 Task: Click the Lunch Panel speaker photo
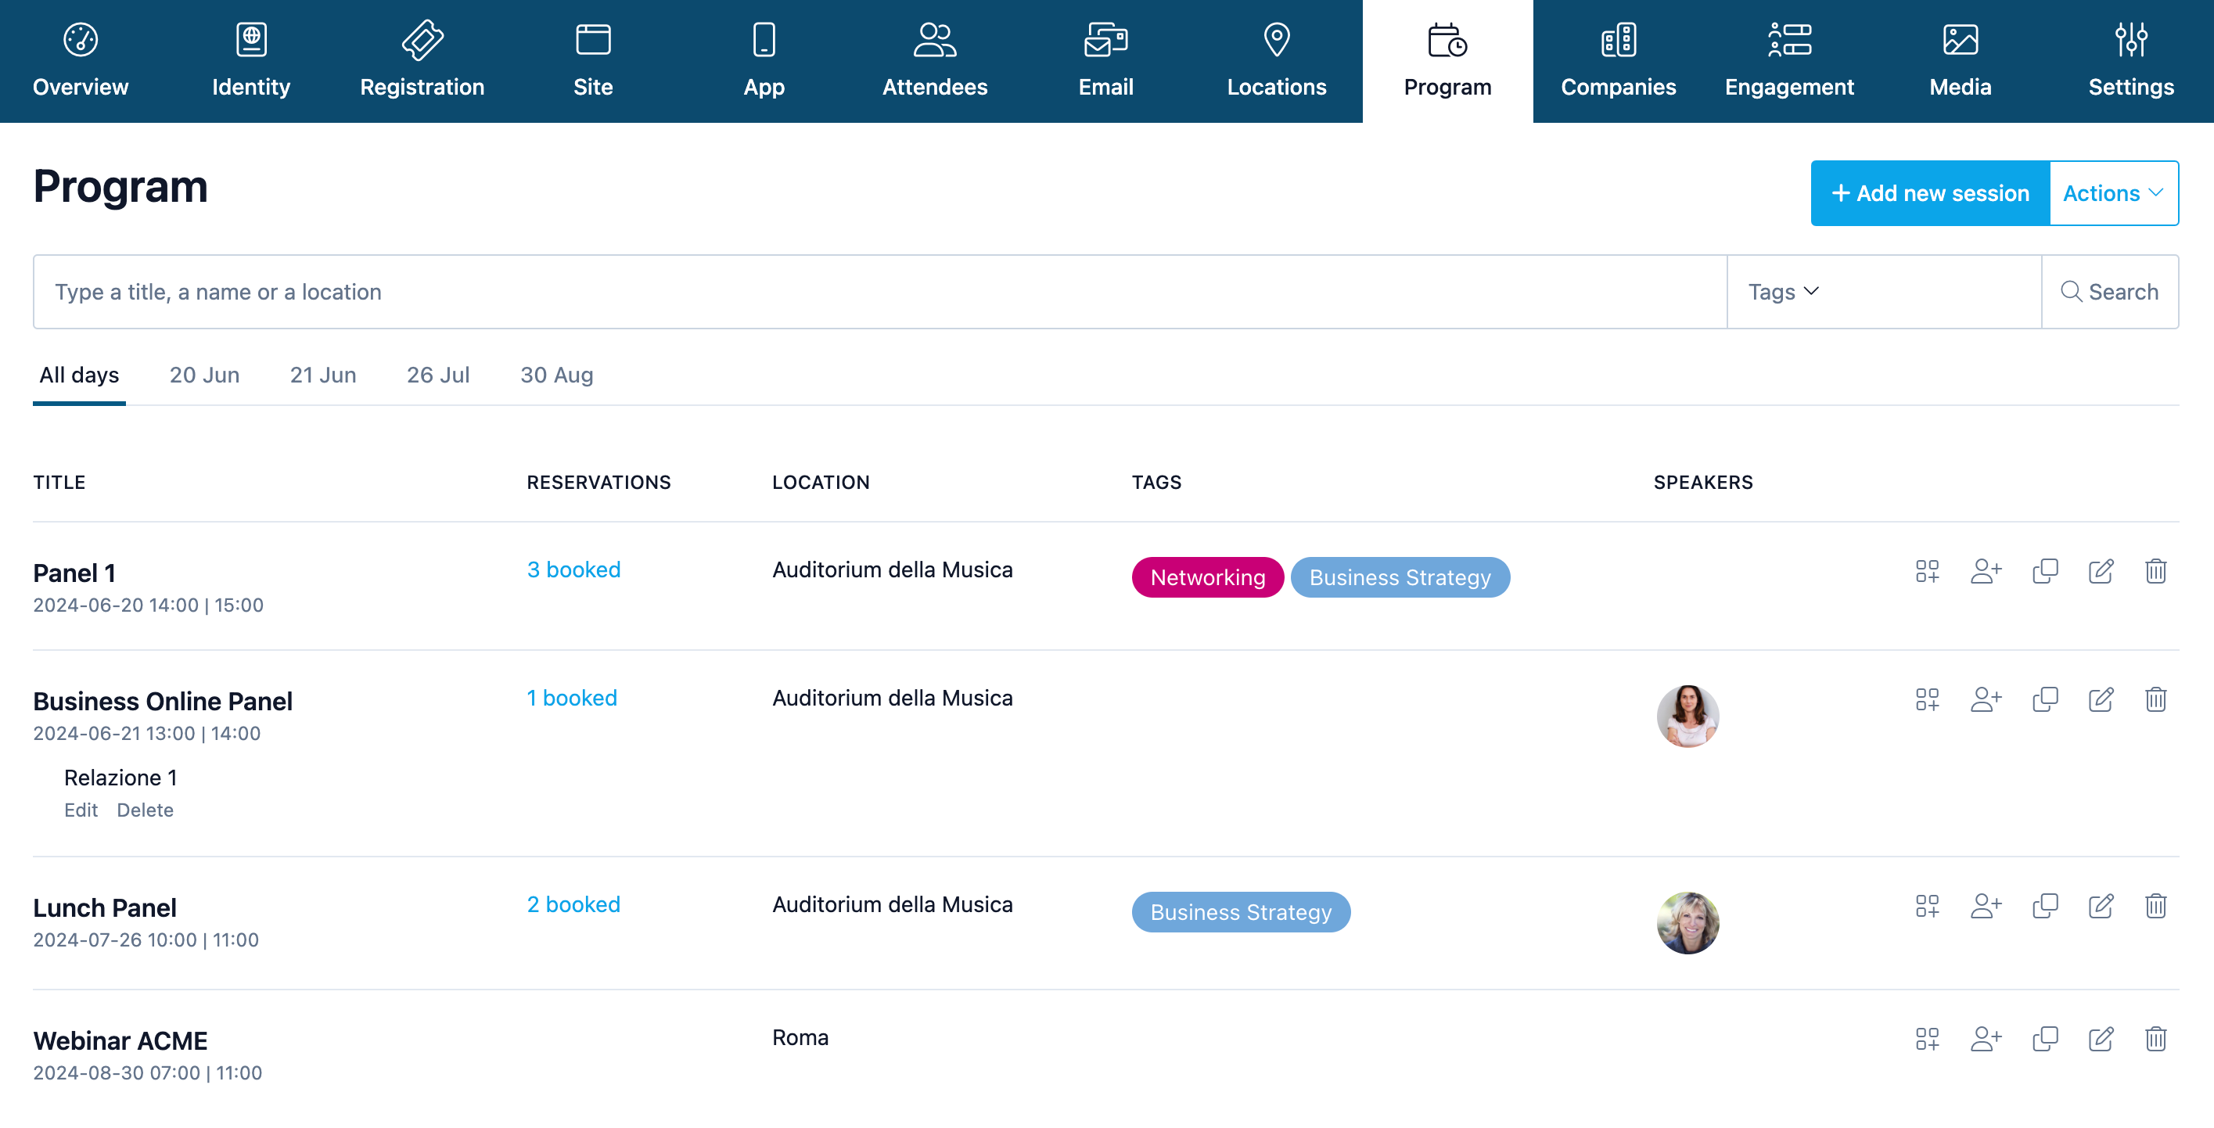coord(1688,923)
